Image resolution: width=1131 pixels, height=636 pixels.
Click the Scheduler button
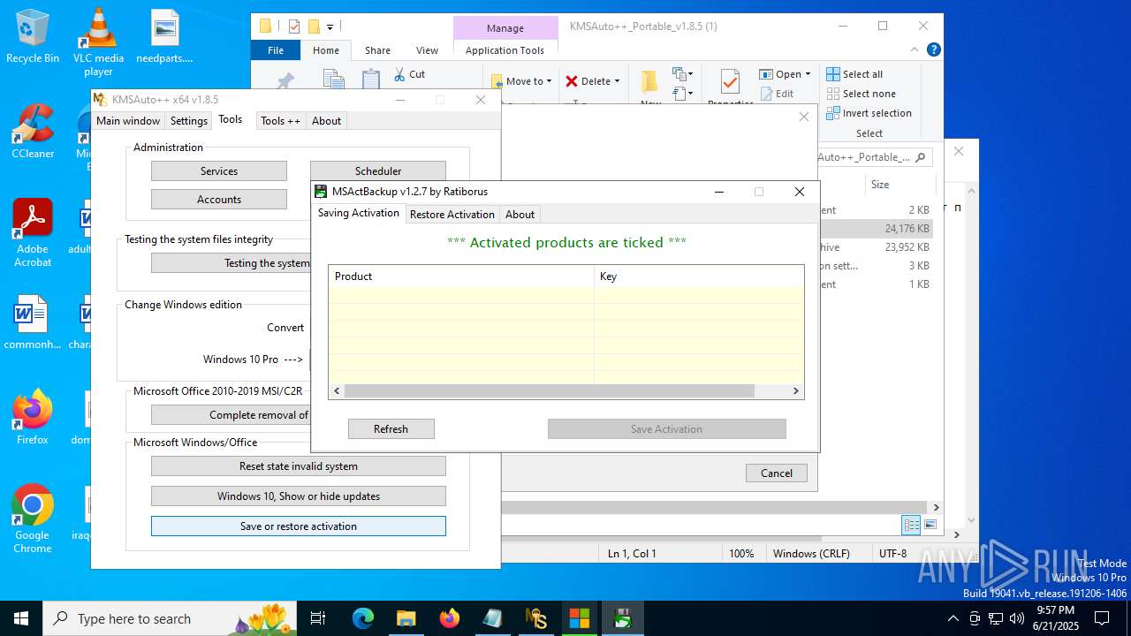point(377,171)
